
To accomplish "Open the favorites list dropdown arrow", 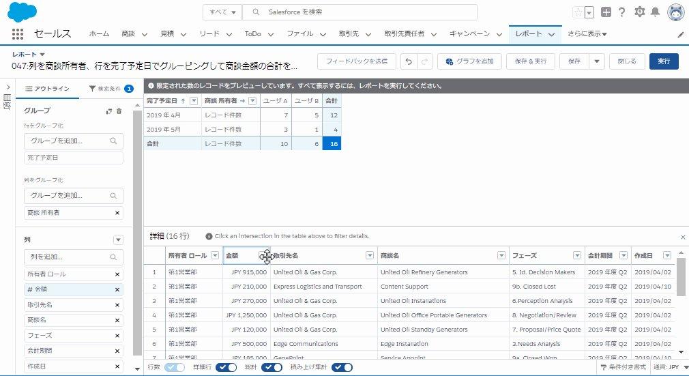I will [x=589, y=12].
